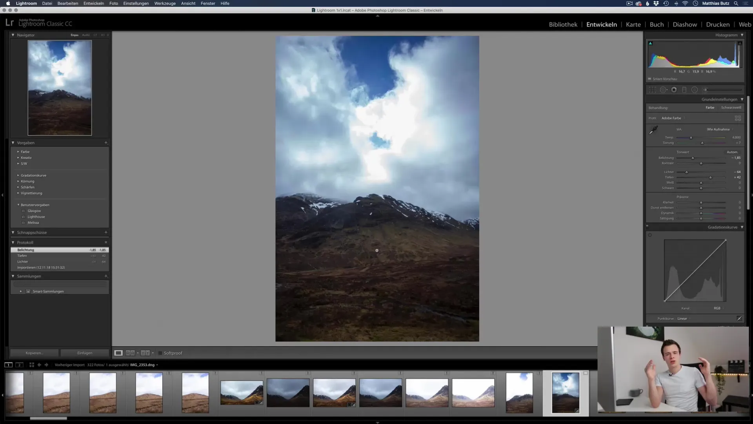This screenshot has height=424, width=753.
Task: Set treatment to Schwarzweiß
Action: pos(731,108)
